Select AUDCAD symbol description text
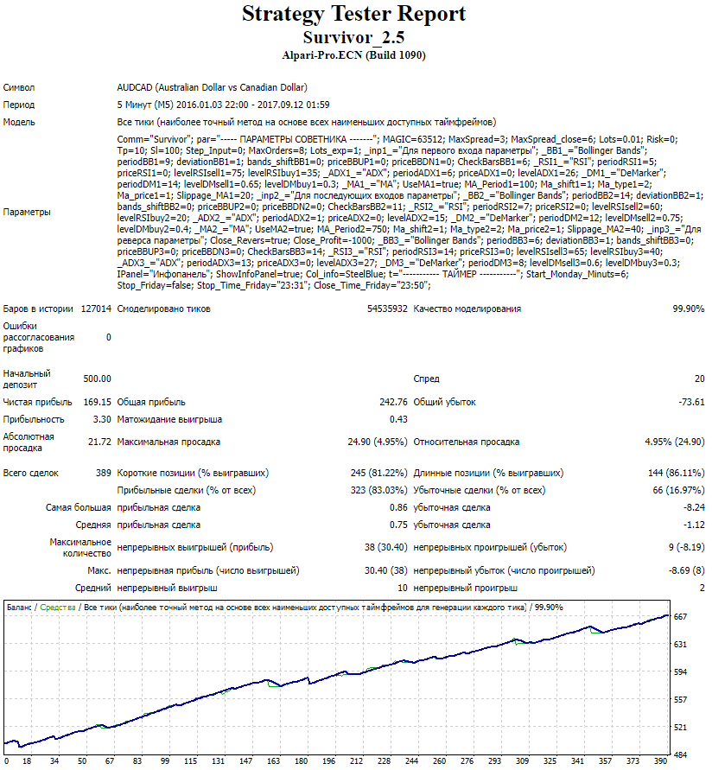 pos(212,87)
